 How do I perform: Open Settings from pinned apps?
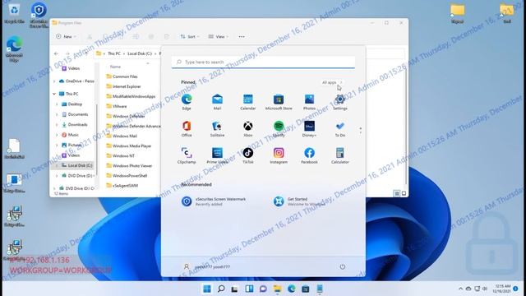click(339, 102)
